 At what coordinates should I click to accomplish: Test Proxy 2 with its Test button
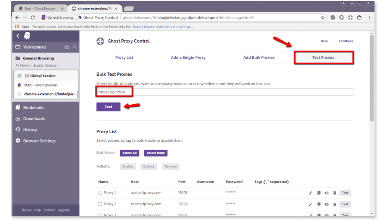[345, 204]
